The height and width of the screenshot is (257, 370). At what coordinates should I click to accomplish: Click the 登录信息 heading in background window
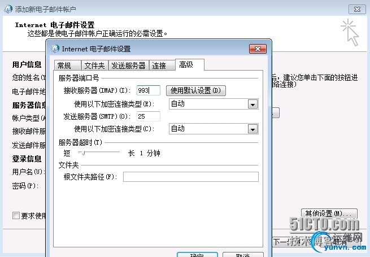click(27, 159)
